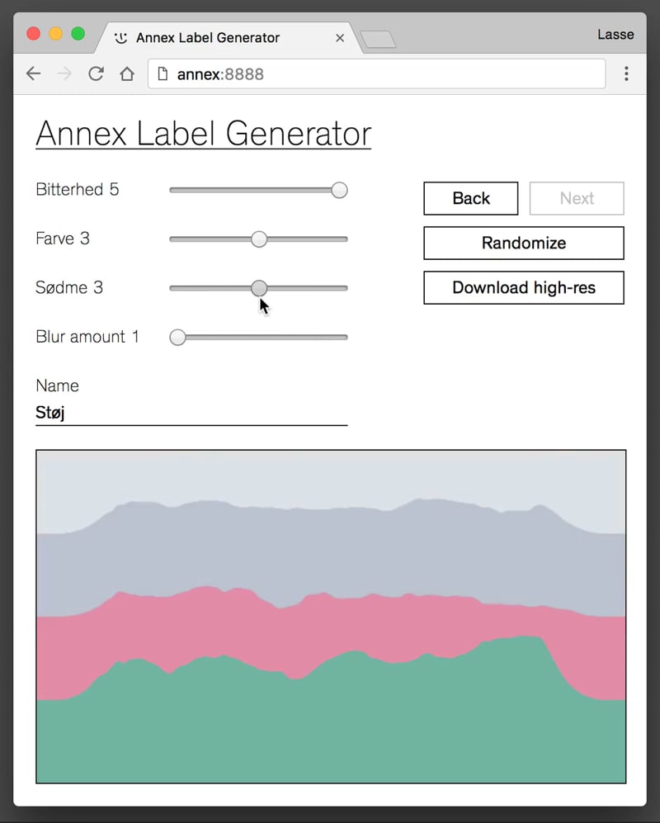
Task: Click Download high-res button
Action: 524,287
